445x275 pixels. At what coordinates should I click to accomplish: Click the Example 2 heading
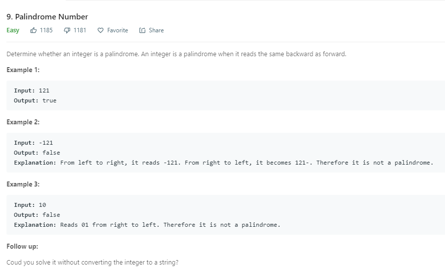[x=23, y=122]
